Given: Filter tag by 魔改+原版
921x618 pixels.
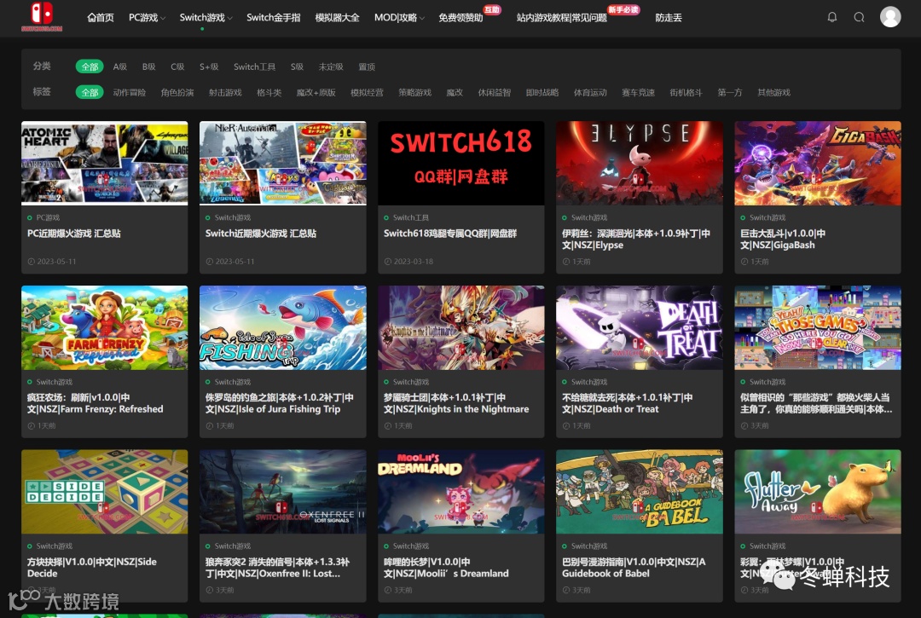Looking at the screenshot, I should pyautogui.click(x=316, y=93).
